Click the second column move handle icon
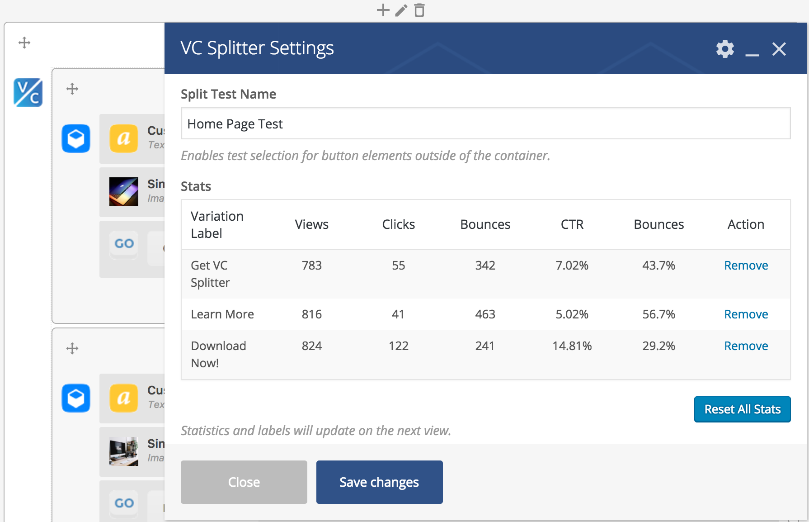 click(x=72, y=348)
